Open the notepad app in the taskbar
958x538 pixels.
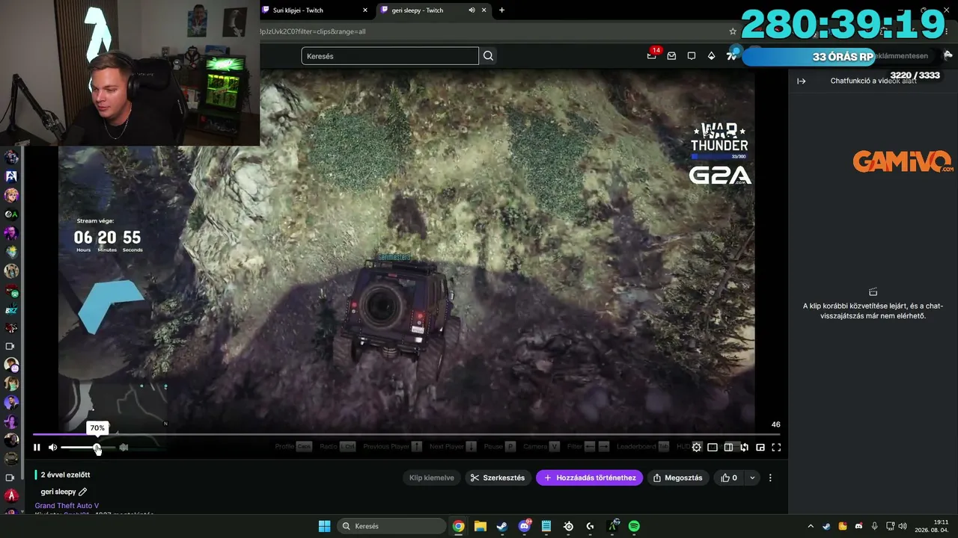point(546,526)
